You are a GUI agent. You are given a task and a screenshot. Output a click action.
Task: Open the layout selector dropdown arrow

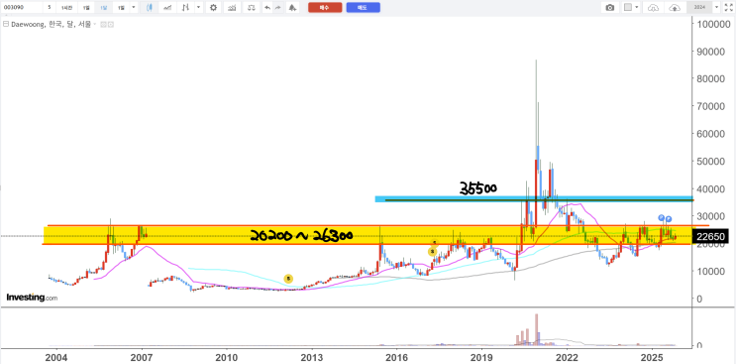[x=637, y=7]
